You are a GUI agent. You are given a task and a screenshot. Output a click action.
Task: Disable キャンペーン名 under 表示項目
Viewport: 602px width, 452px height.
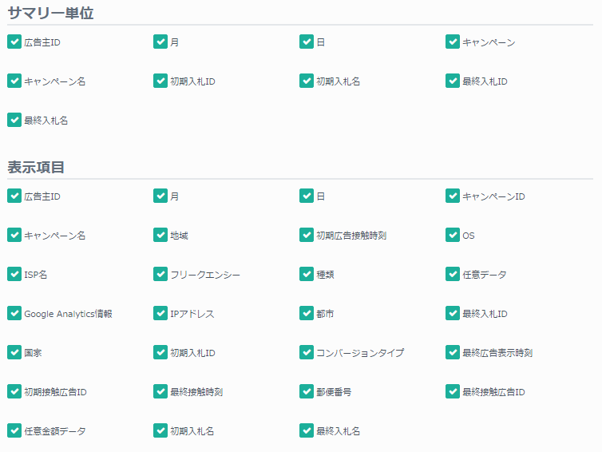[14, 235]
